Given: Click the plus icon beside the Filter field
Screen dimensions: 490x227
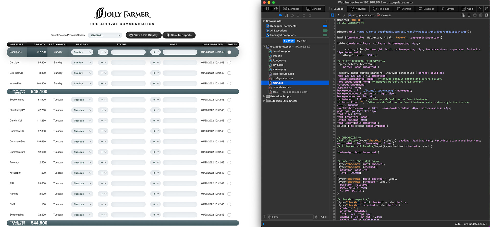Looking at the screenshot, I should point(264,217).
